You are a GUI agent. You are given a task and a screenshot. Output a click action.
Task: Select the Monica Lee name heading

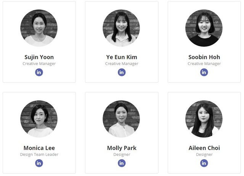coord(39,148)
